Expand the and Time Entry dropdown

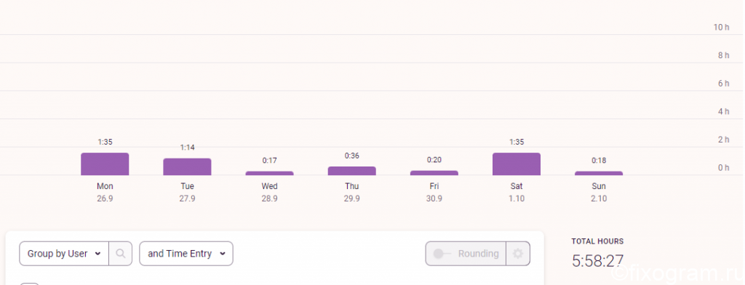(186, 254)
